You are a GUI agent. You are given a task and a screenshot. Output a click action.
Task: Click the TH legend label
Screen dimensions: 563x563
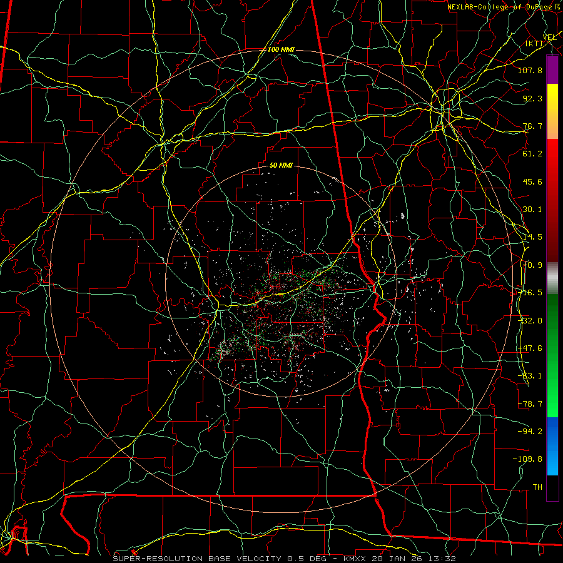[537, 487]
